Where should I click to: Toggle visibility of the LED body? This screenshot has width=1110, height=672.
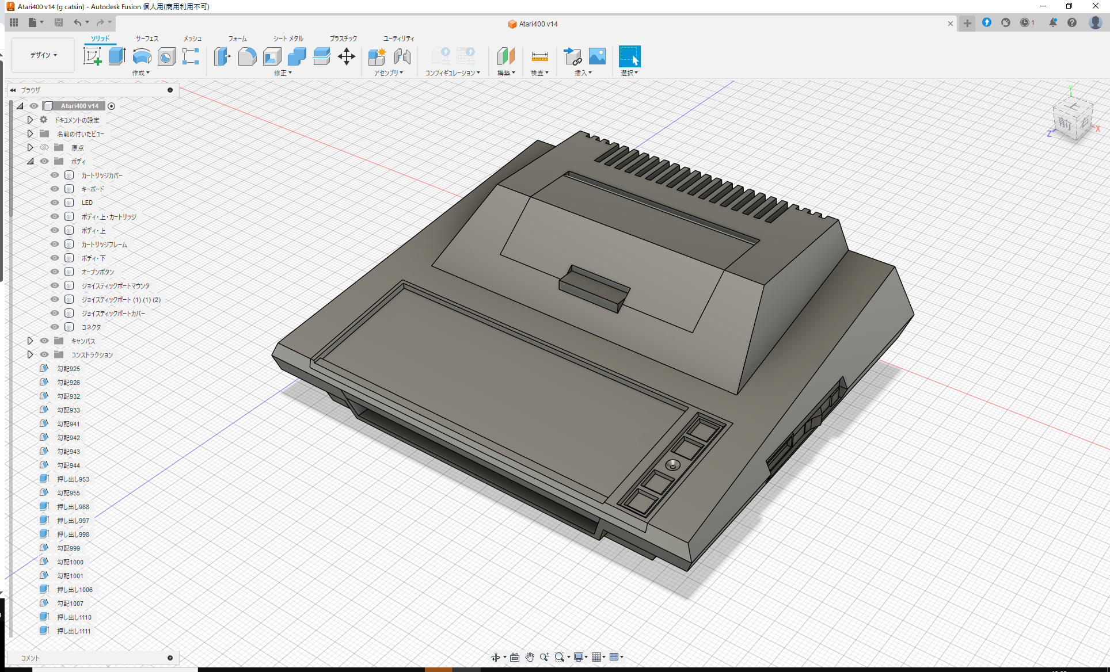[x=54, y=203]
